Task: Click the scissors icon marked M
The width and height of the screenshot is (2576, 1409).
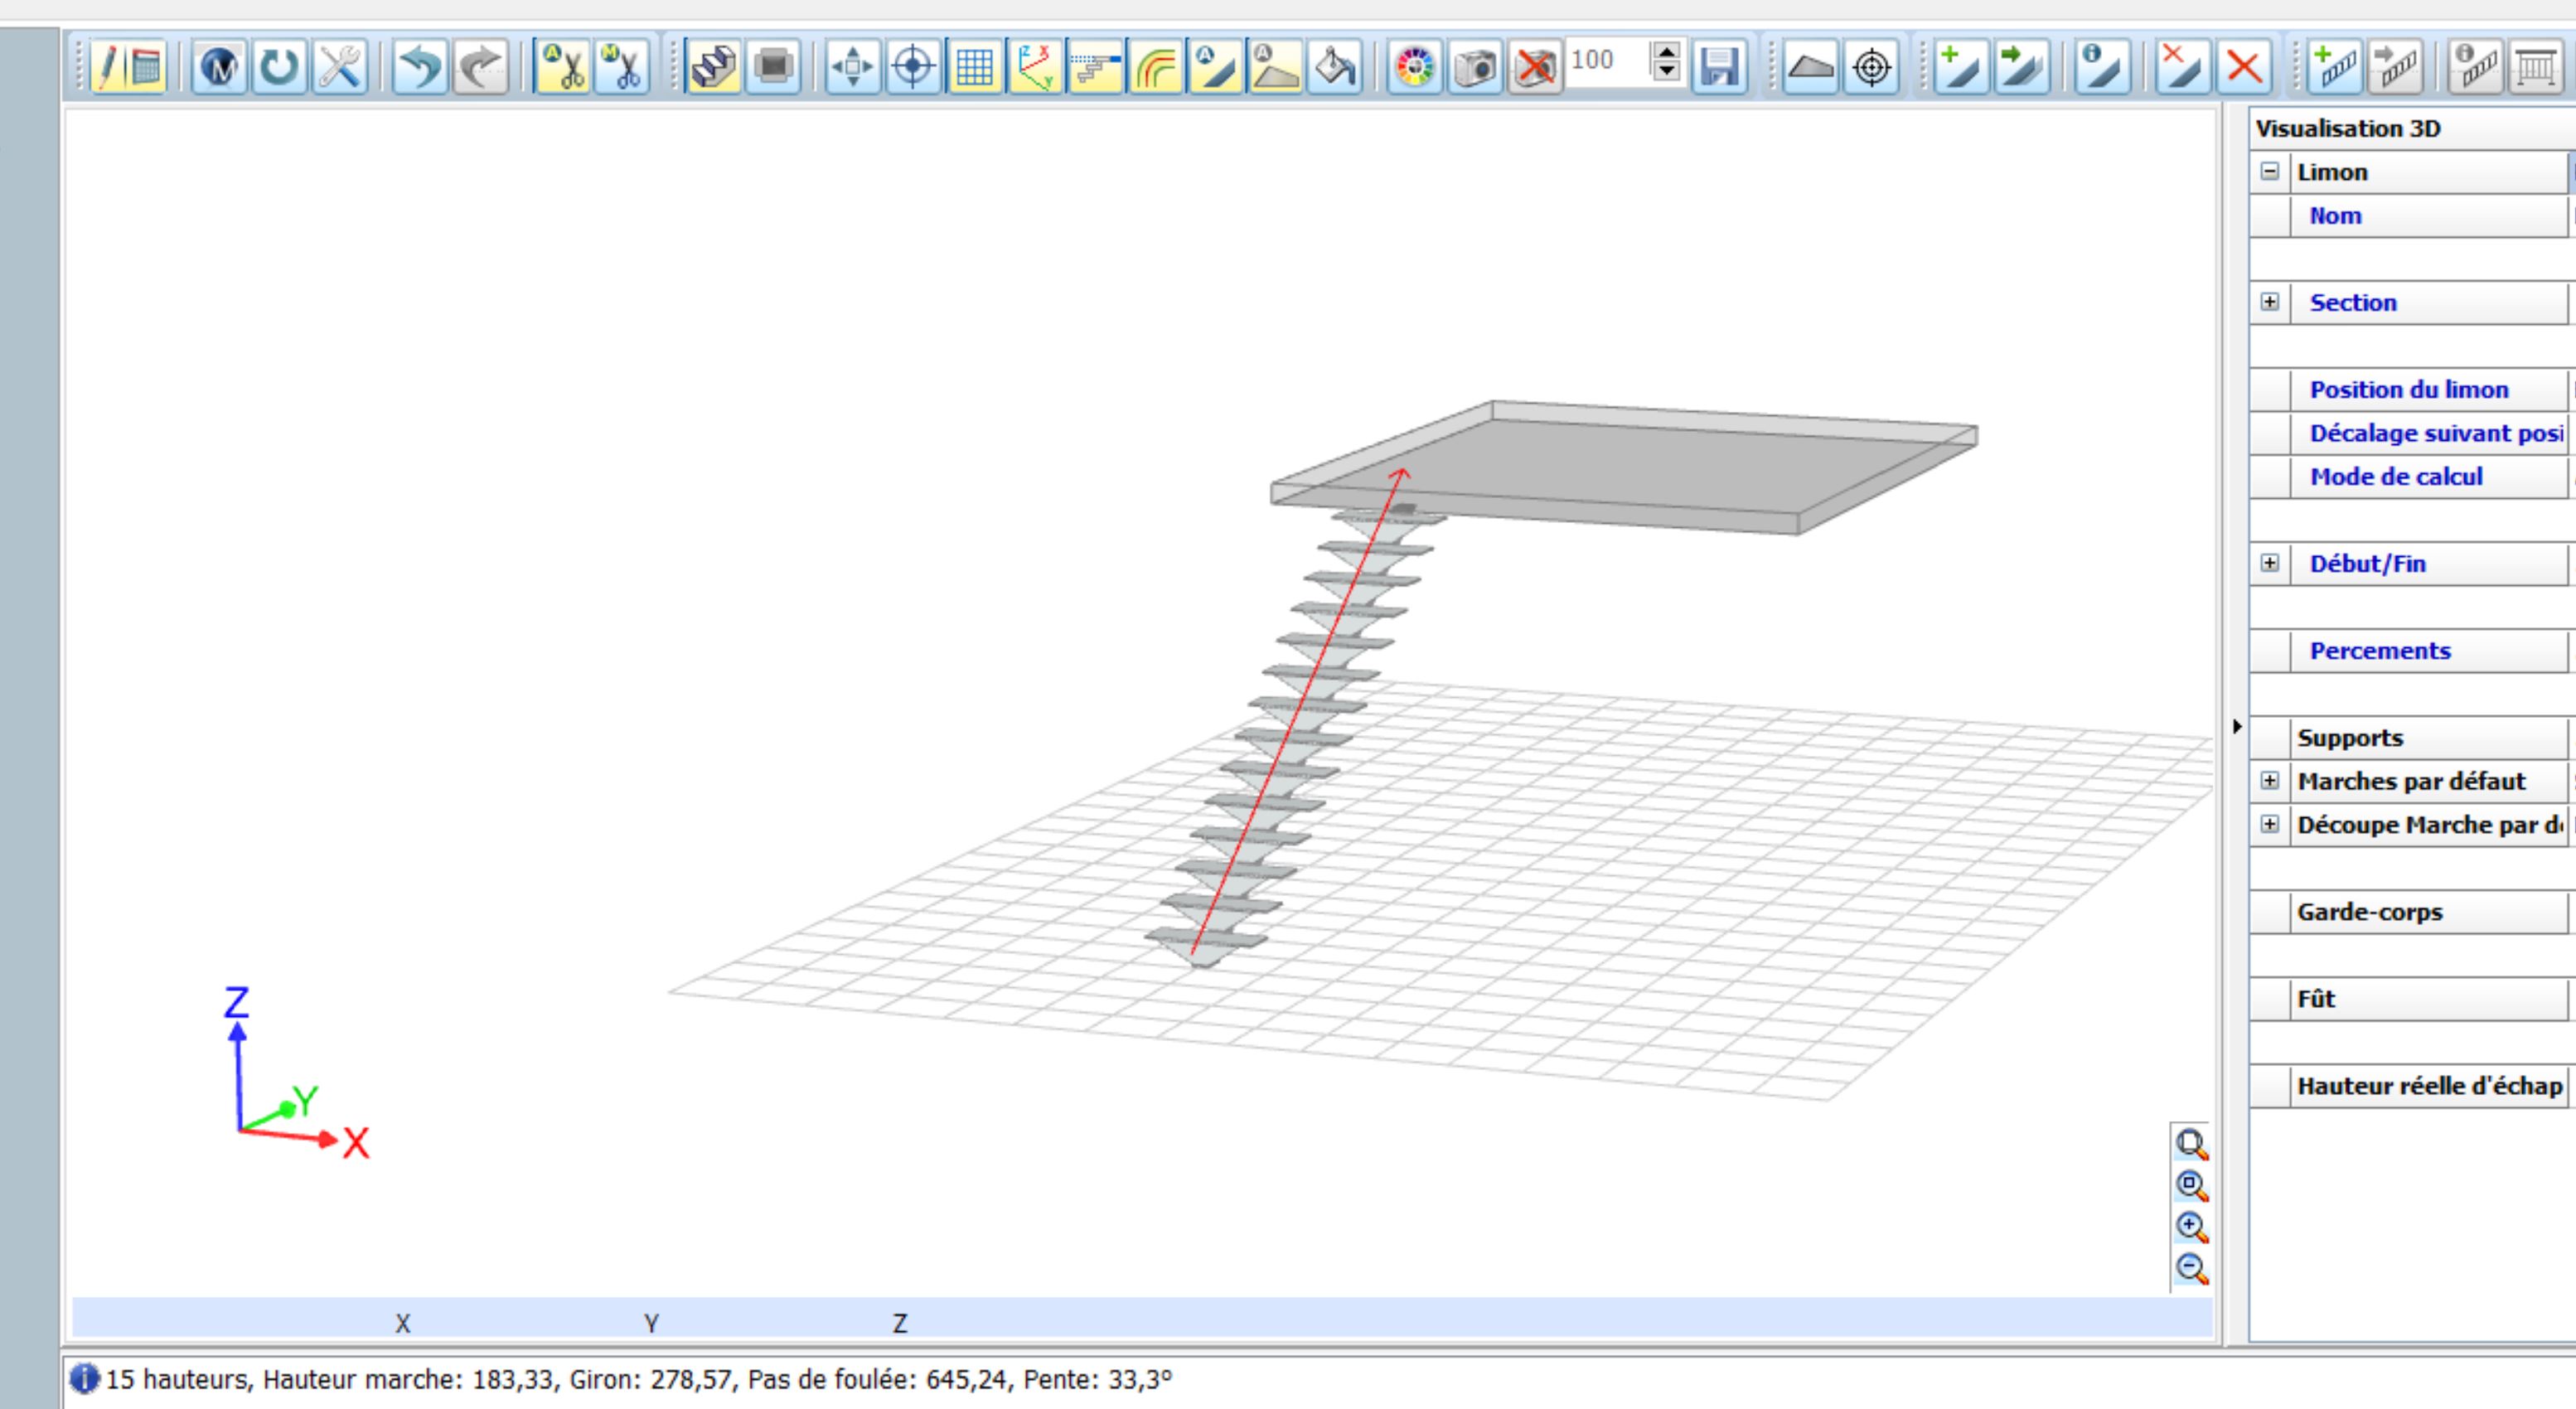Action: pyautogui.click(x=622, y=67)
